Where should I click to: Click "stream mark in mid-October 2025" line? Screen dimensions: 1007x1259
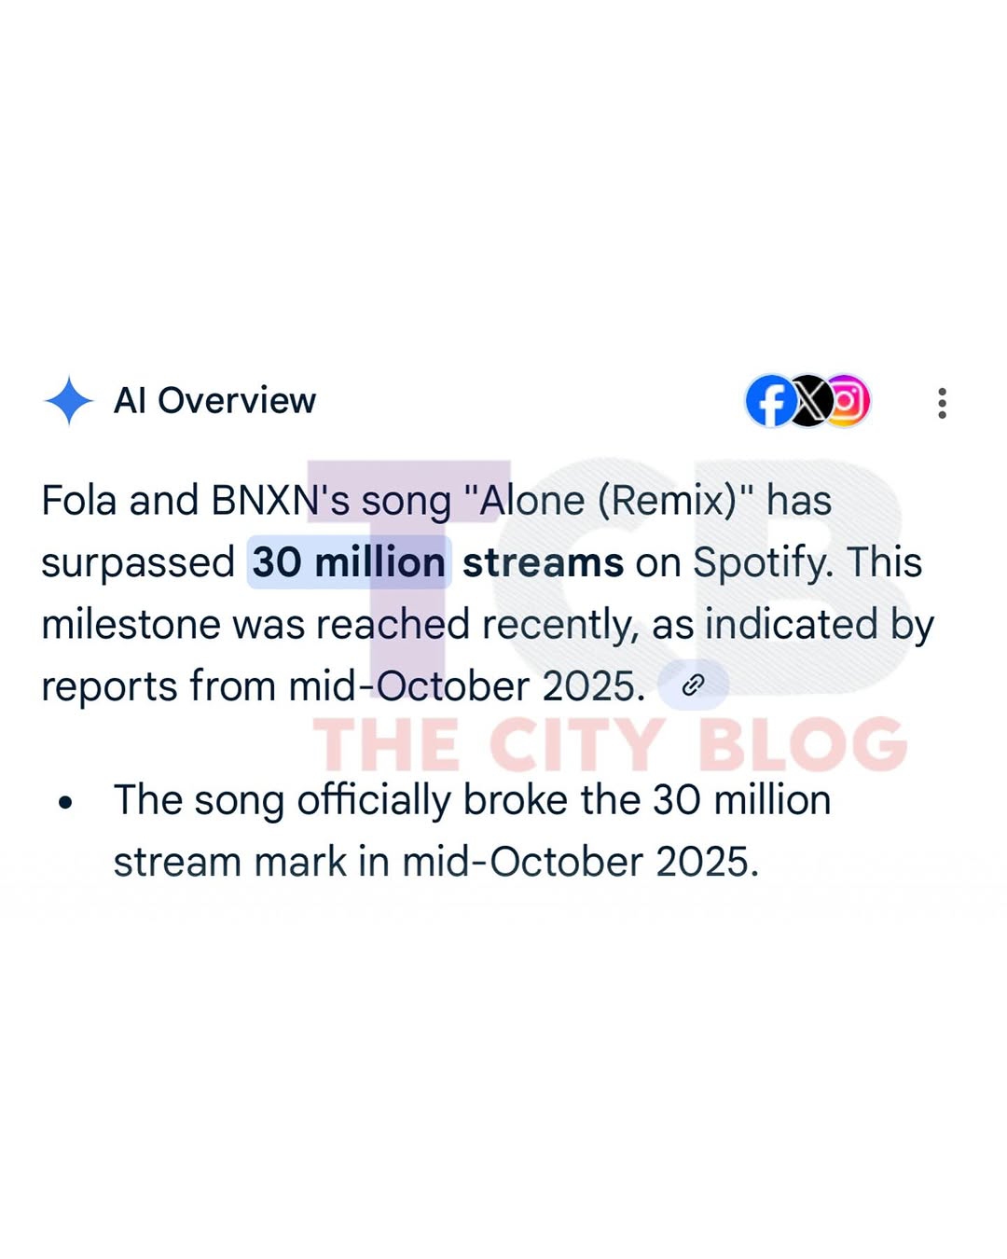(x=435, y=862)
